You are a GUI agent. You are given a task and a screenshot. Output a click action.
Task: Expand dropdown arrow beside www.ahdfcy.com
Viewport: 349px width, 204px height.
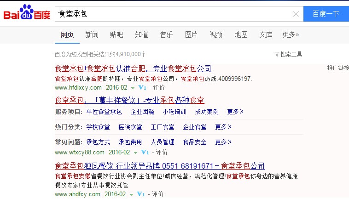(x=132, y=195)
